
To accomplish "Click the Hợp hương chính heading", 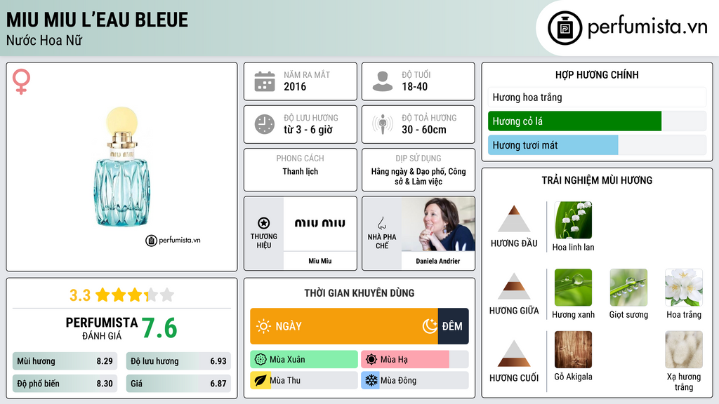I will tap(597, 74).
